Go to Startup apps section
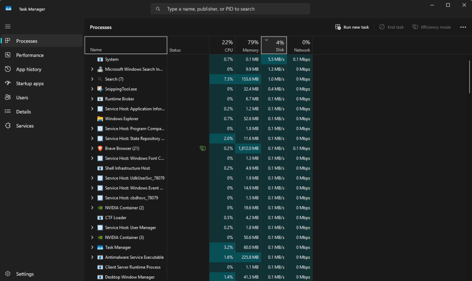This screenshot has height=281, width=472. 42,83
